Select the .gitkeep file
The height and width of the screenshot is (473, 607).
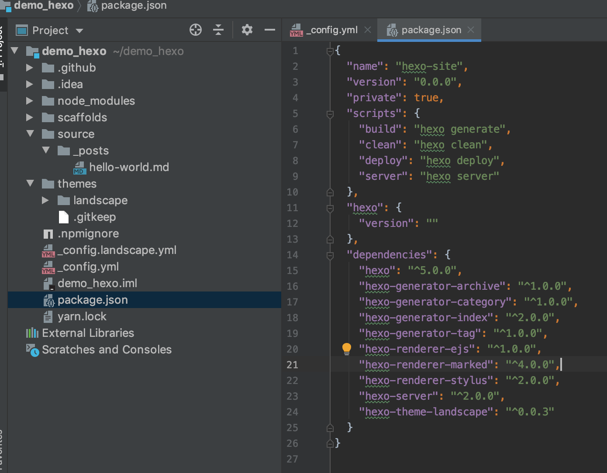coord(94,217)
